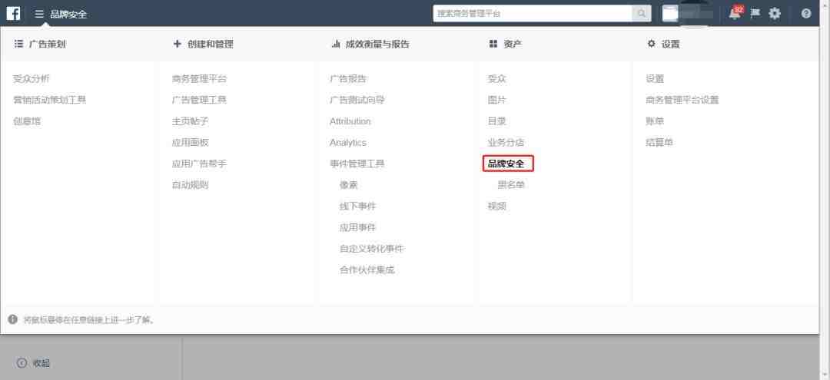Open the business account selector
The height and width of the screenshot is (380, 830).
click(688, 13)
